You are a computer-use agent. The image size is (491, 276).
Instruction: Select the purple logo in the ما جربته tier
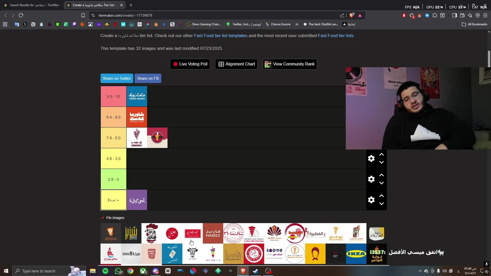(x=137, y=200)
